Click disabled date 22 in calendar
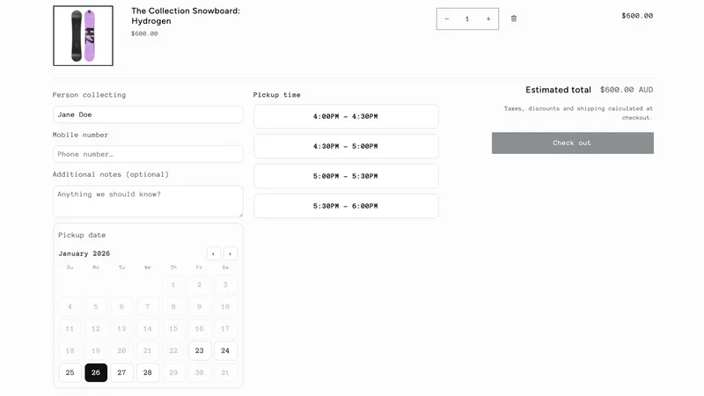 pos(173,350)
